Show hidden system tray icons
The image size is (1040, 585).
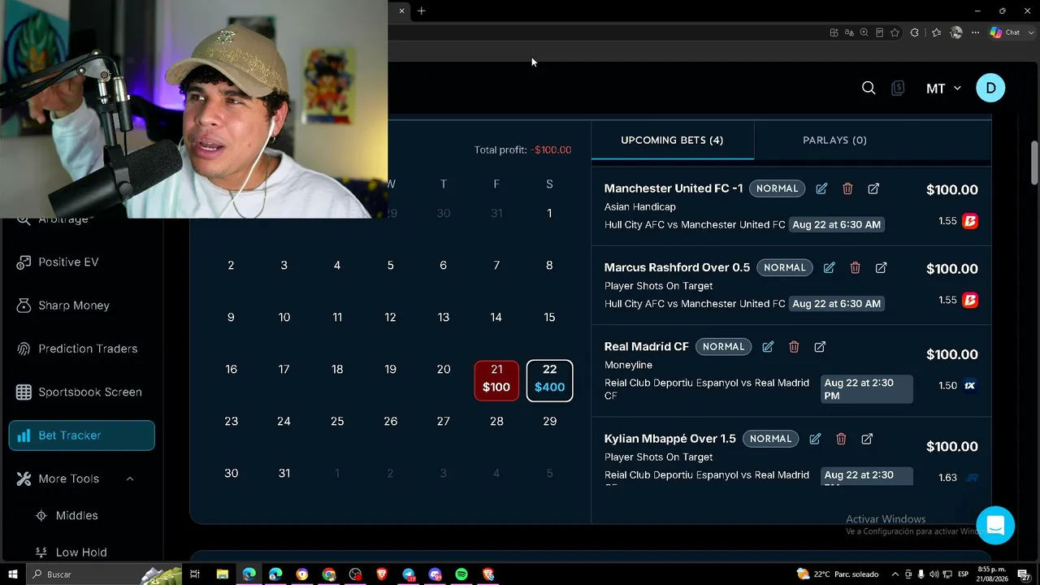(895, 574)
